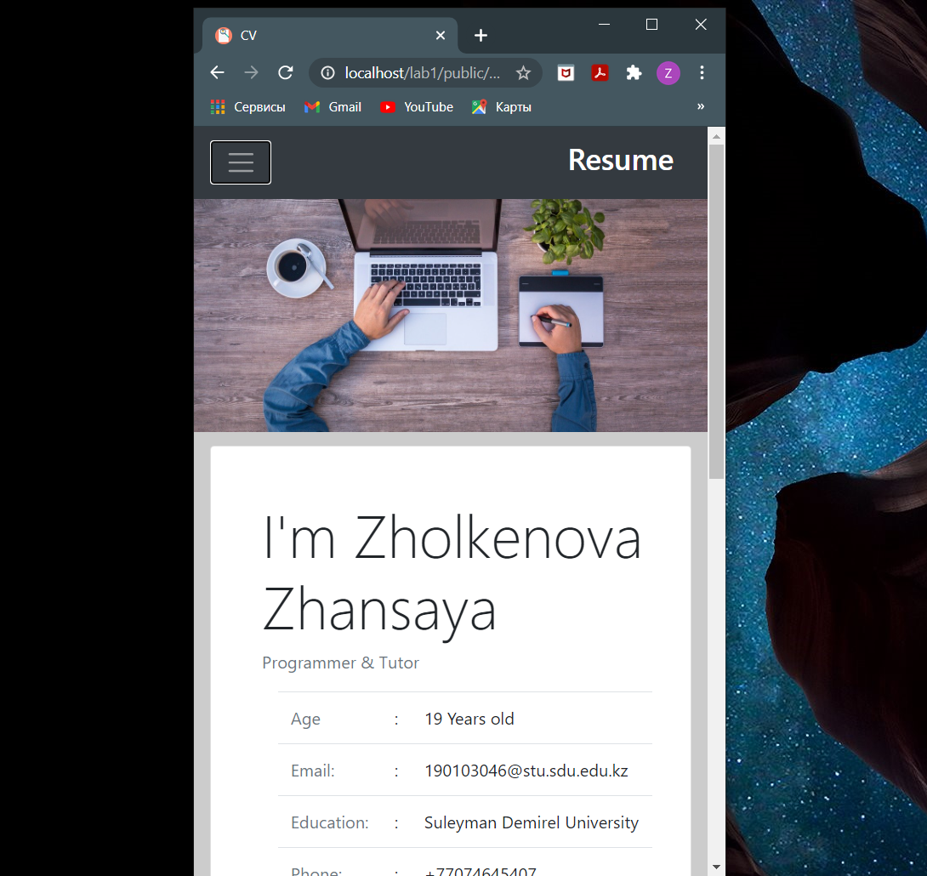The height and width of the screenshot is (876, 927).
Task: Click the "Email:" label
Action: click(x=313, y=771)
